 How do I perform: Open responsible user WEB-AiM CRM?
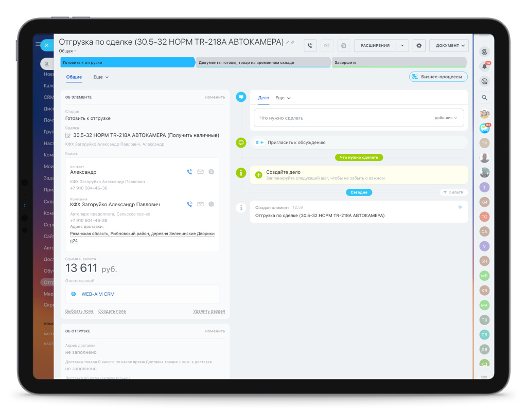[98, 294]
